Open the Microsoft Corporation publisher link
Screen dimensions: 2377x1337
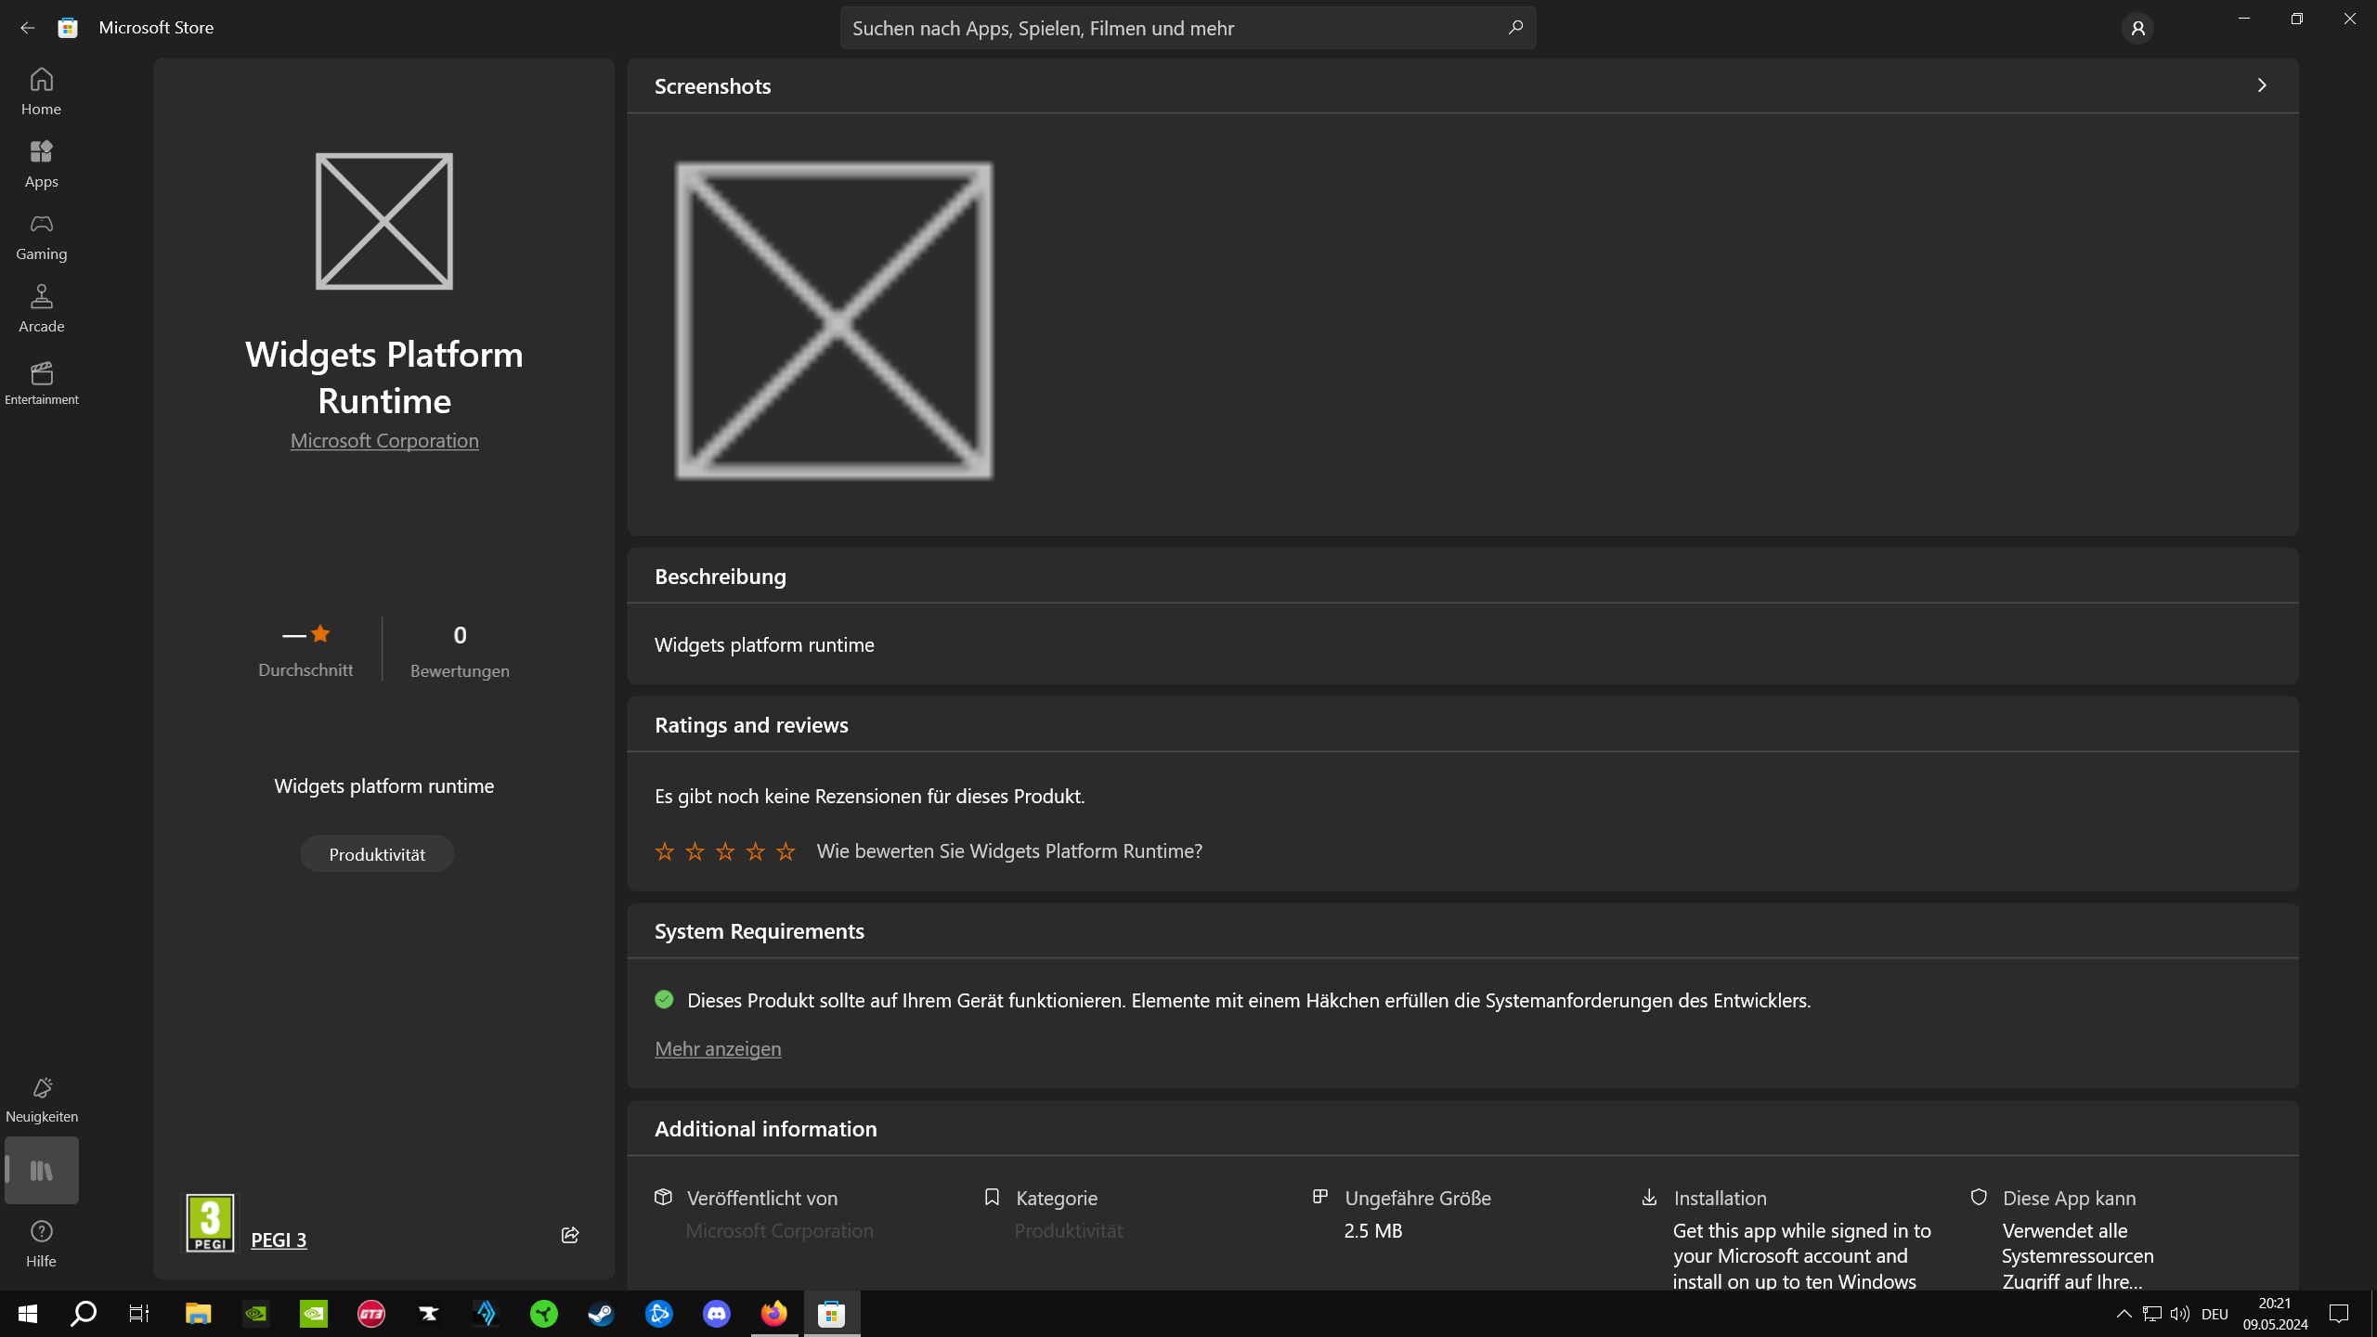click(384, 441)
